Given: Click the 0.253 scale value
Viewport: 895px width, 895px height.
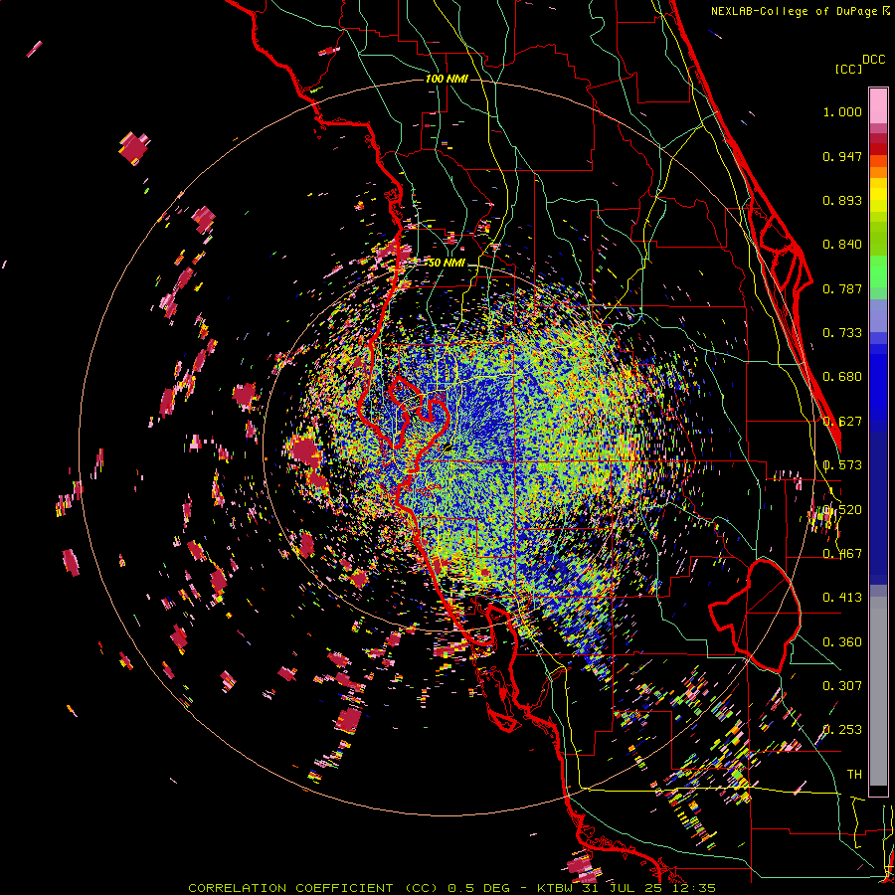Looking at the screenshot, I should click(842, 730).
